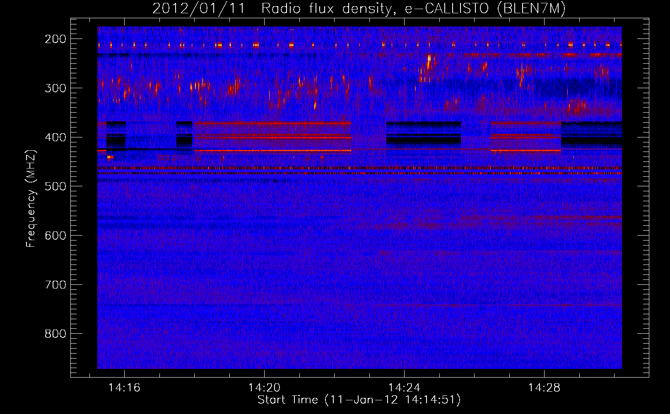The height and width of the screenshot is (414, 670).
Task: Click the 14:16 time tick label
Action: coord(124,388)
